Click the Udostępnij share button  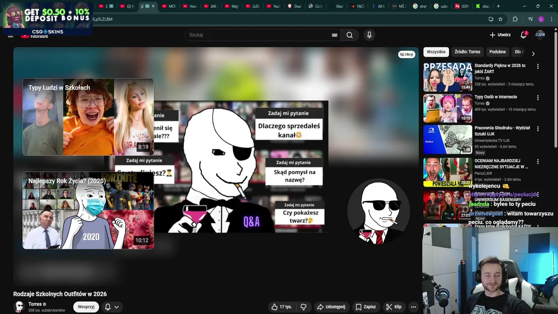[331, 307]
